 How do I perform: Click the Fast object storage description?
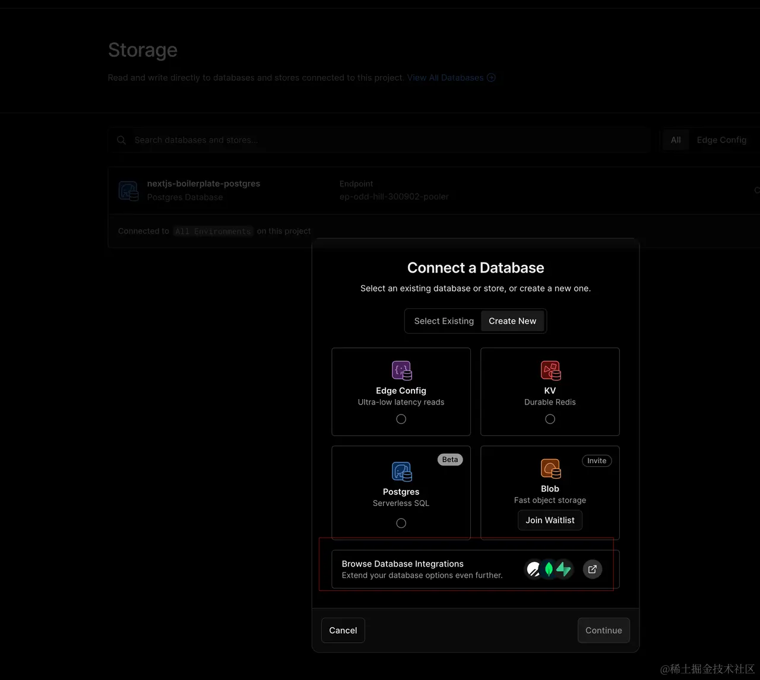(550, 500)
